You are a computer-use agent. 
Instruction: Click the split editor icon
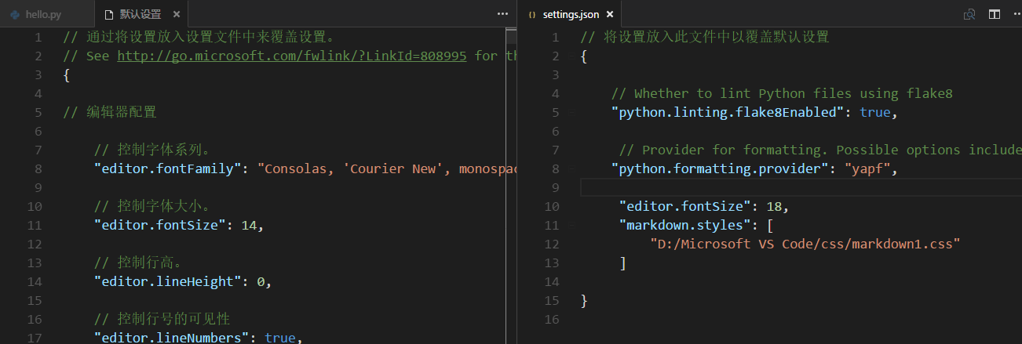(x=994, y=14)
